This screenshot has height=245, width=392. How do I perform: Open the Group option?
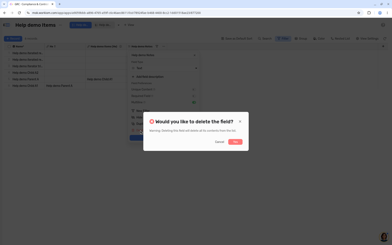301,39
